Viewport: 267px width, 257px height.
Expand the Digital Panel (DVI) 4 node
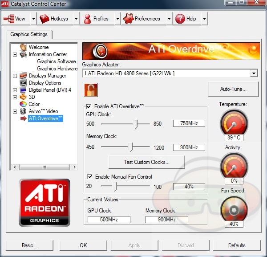tap(15, 90)
